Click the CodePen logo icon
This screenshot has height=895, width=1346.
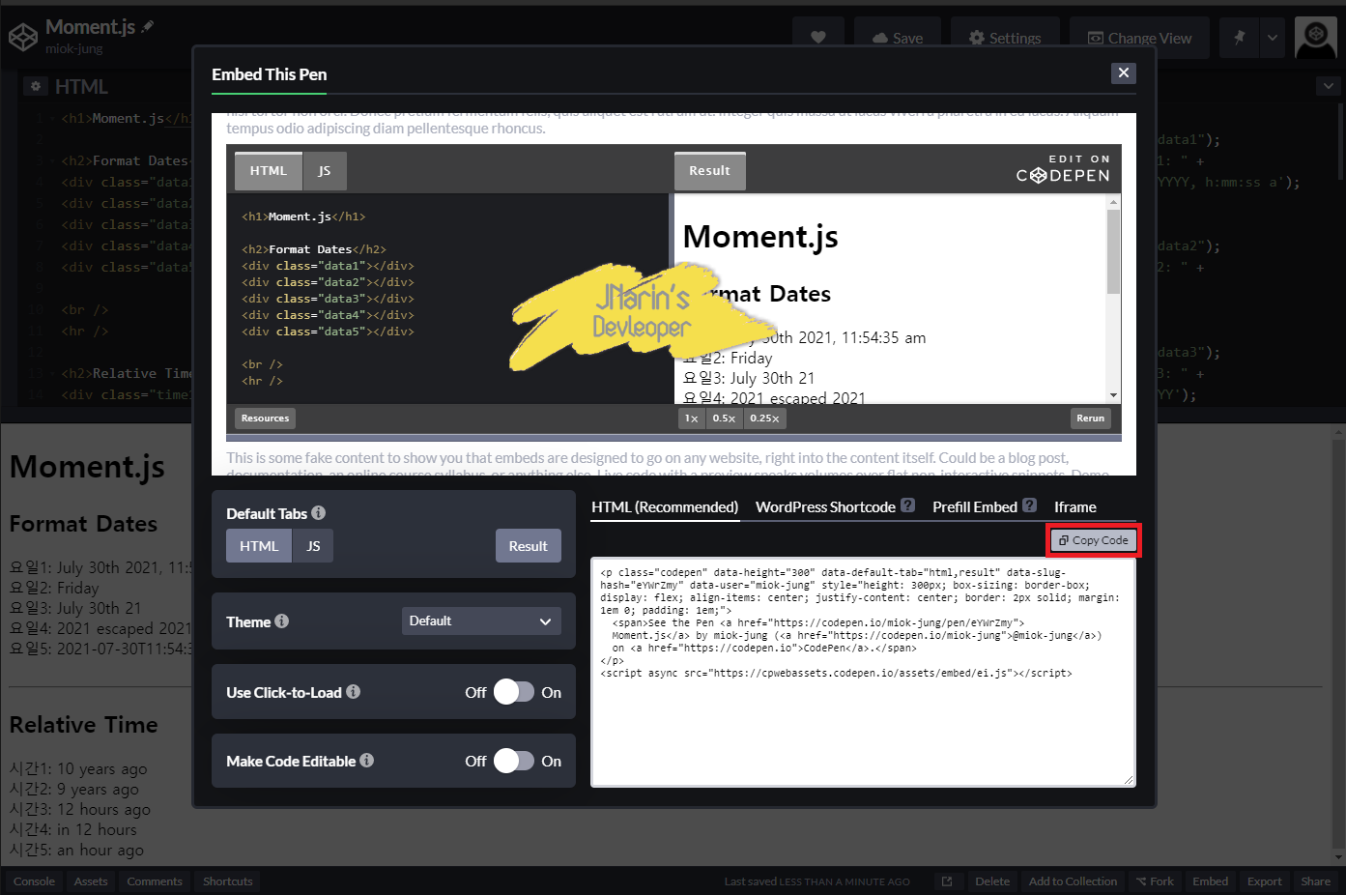[x=23, y=37]
